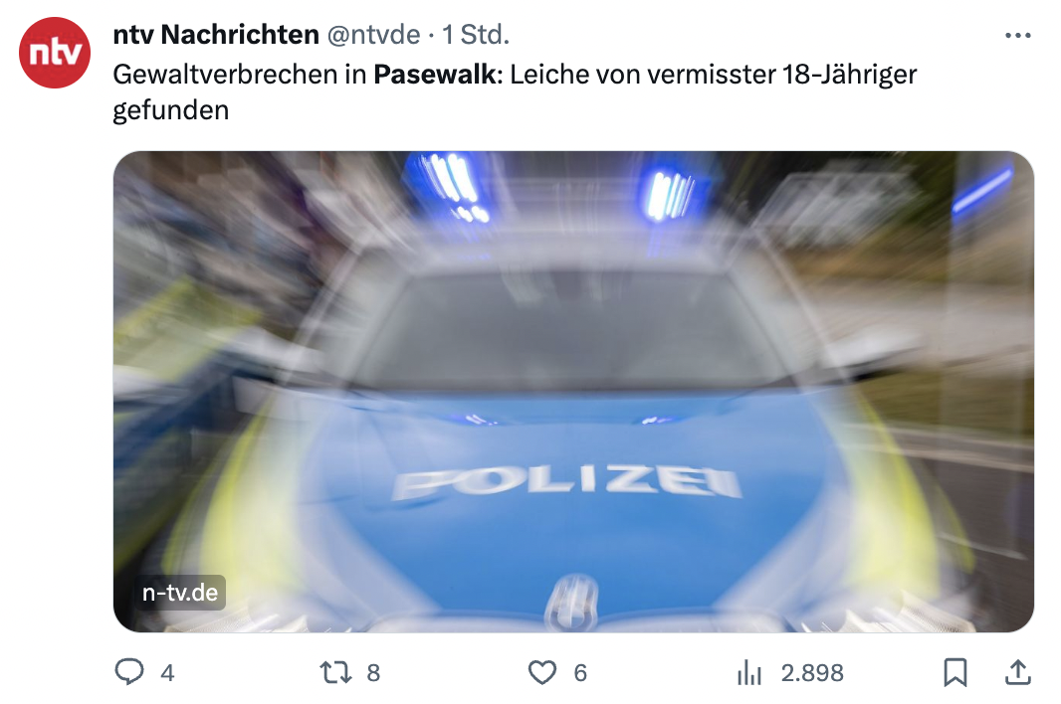Image resolution: width=1061 pixels, height=704 pixels.
Task: Open the post via the 1 Std. timestamp
Action: tap(476, 35)
